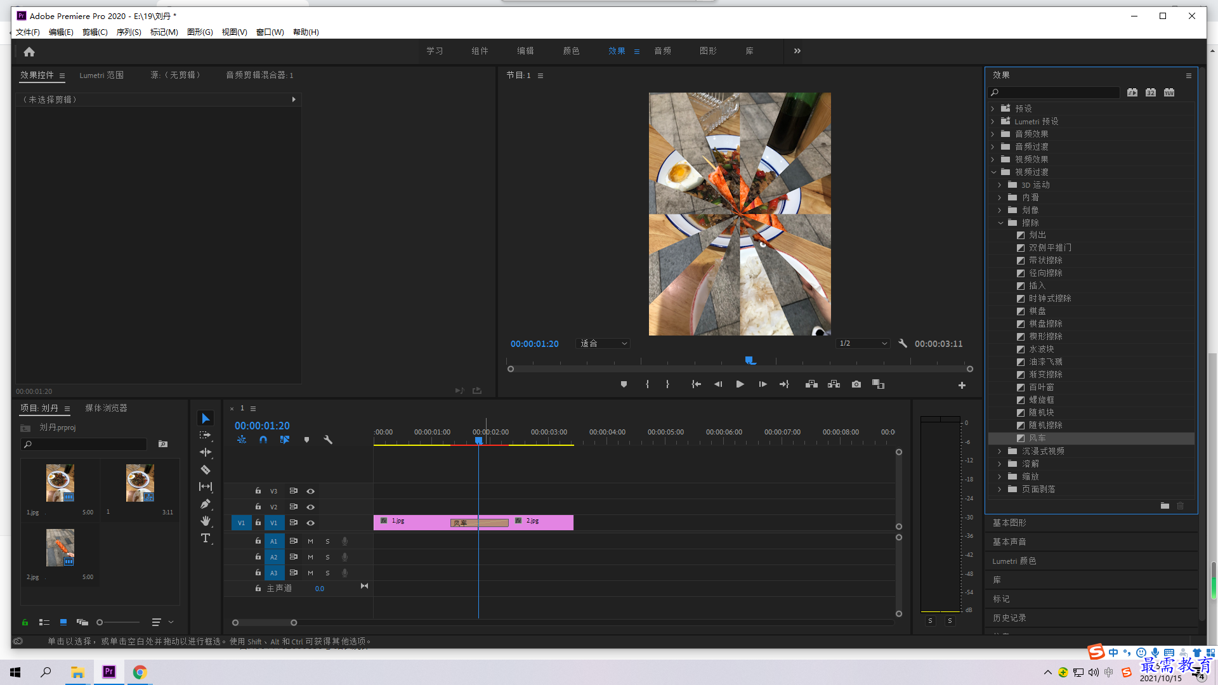
Task: Switch to the 编辑 workspace
Action: click(x=525, y=51)
